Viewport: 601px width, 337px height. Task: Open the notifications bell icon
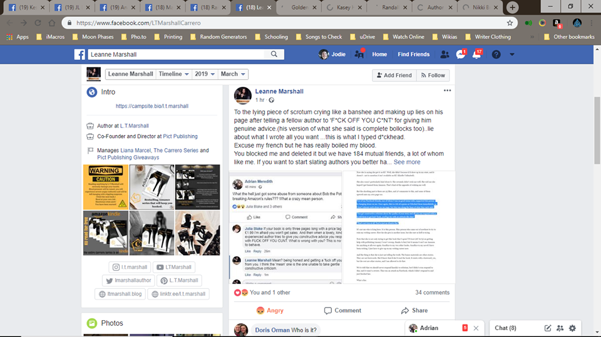tap(477, 54)
